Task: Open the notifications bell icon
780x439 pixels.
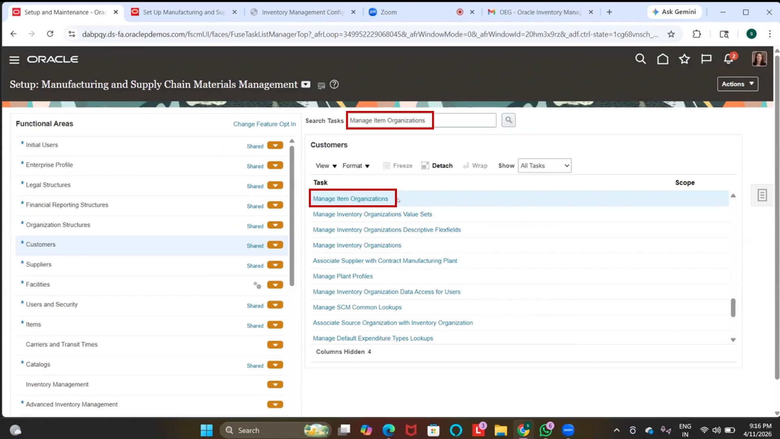Action: click(729, 59)
